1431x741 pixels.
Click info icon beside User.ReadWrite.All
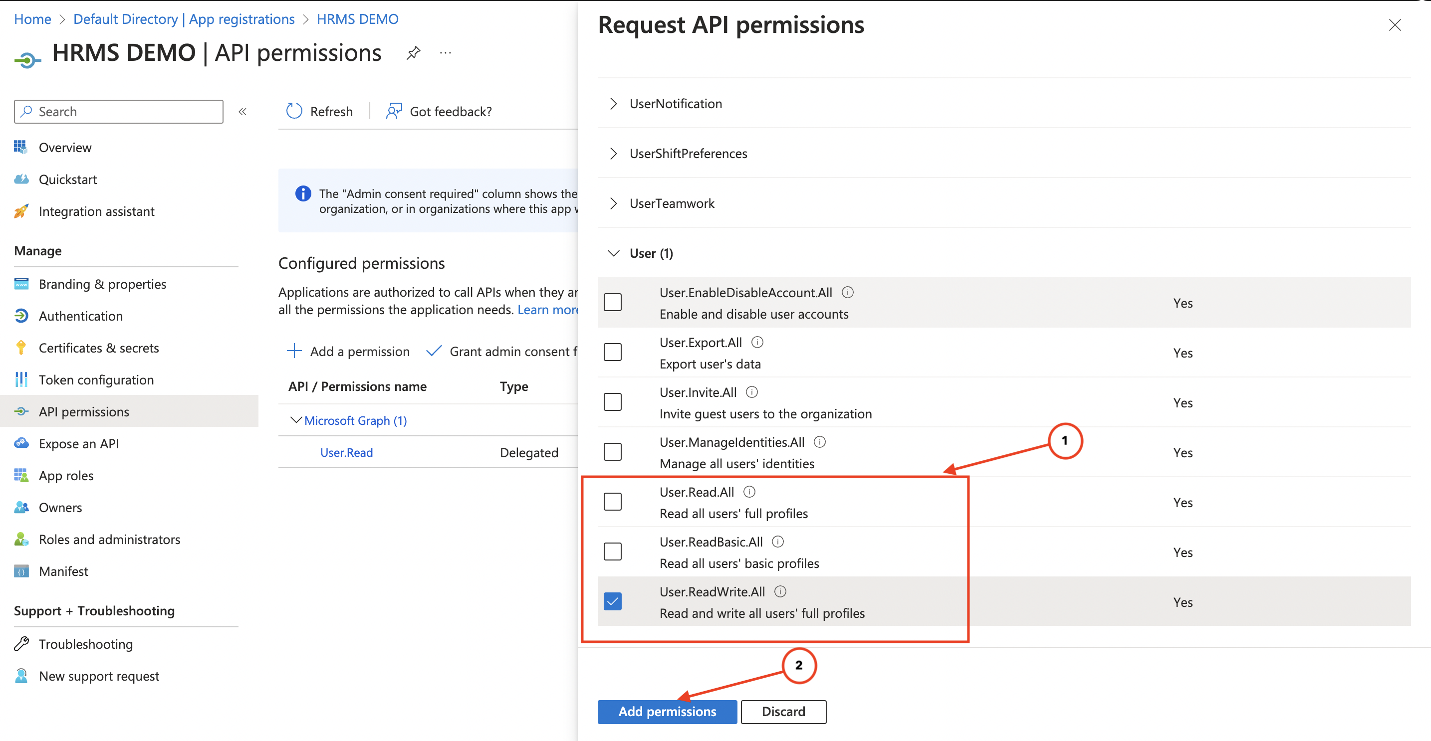tap(780, 592)
